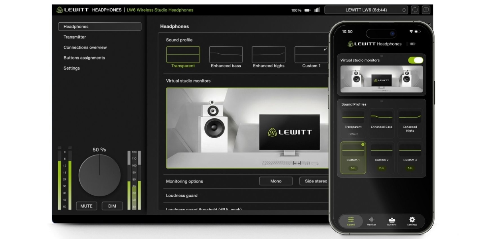Tap the battery icon beside LEWITT Headphones on the phone
Screen dimensions: 479x239
point(412,44)
